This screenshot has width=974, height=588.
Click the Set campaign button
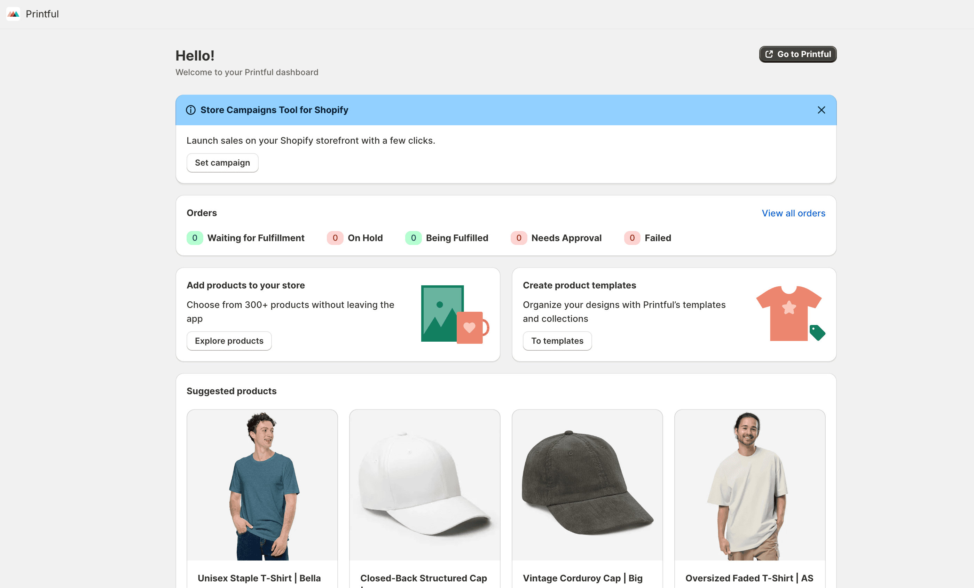click(x=222, y=163)
